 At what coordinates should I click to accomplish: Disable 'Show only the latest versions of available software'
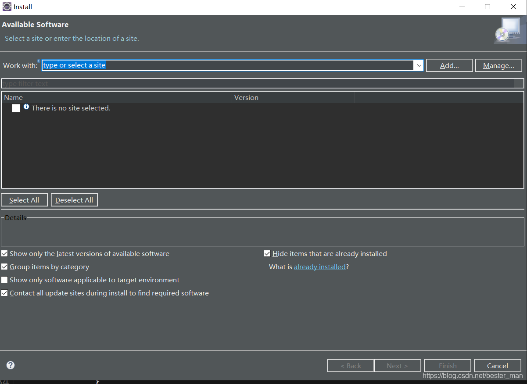click(4, 253)
